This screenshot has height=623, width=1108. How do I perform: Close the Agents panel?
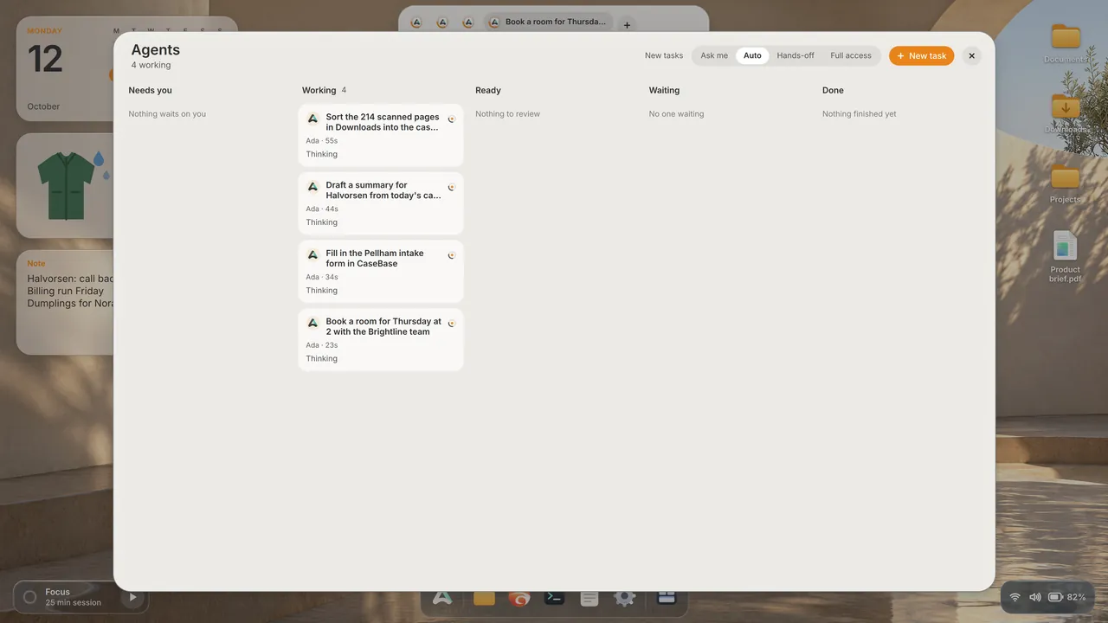click(x=971, y=55)
